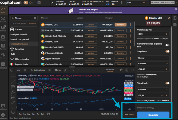Viewport: 178px width, 120px height.
Task: Open the Calendario económico sidebar icon
Action: (3, 65)
